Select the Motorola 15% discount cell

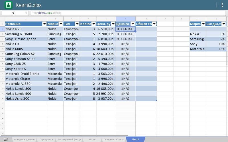216,49
